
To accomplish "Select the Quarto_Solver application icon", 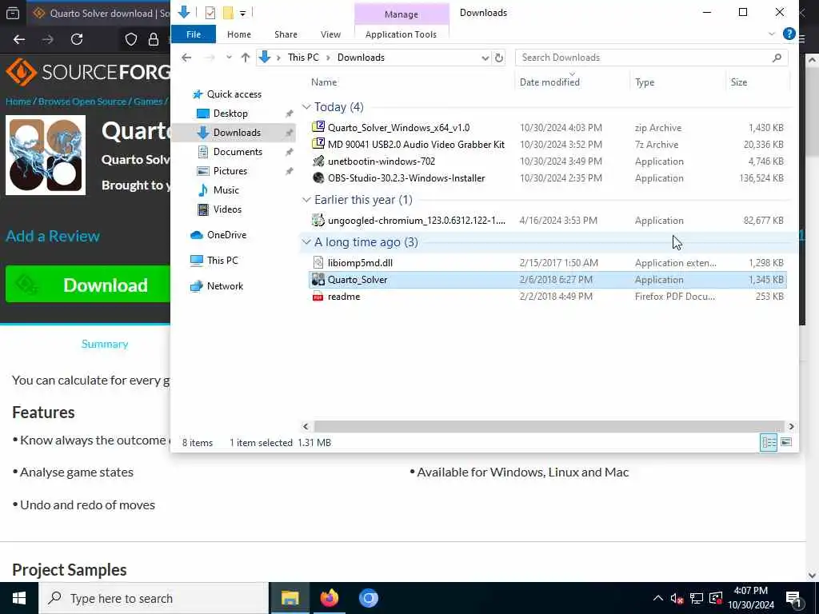I will 318,279.
